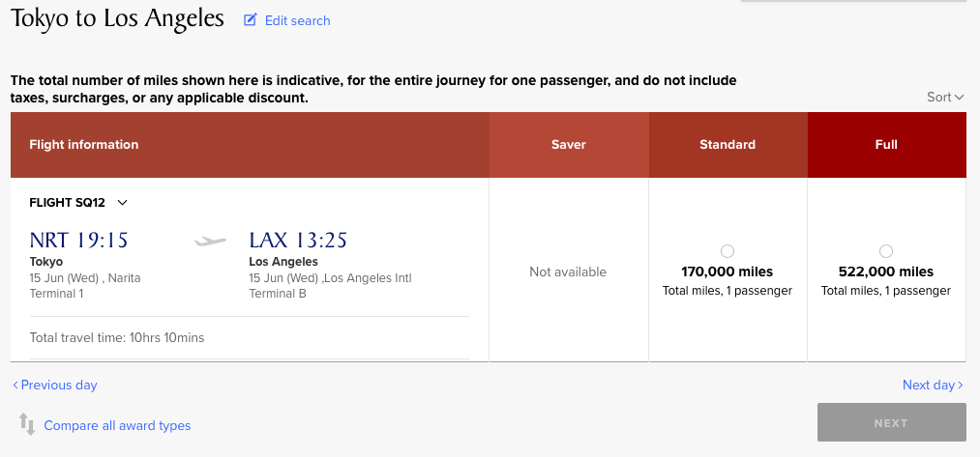Click the Not available Saver cell
Screen dimensions: 980x457
[568, 272]
